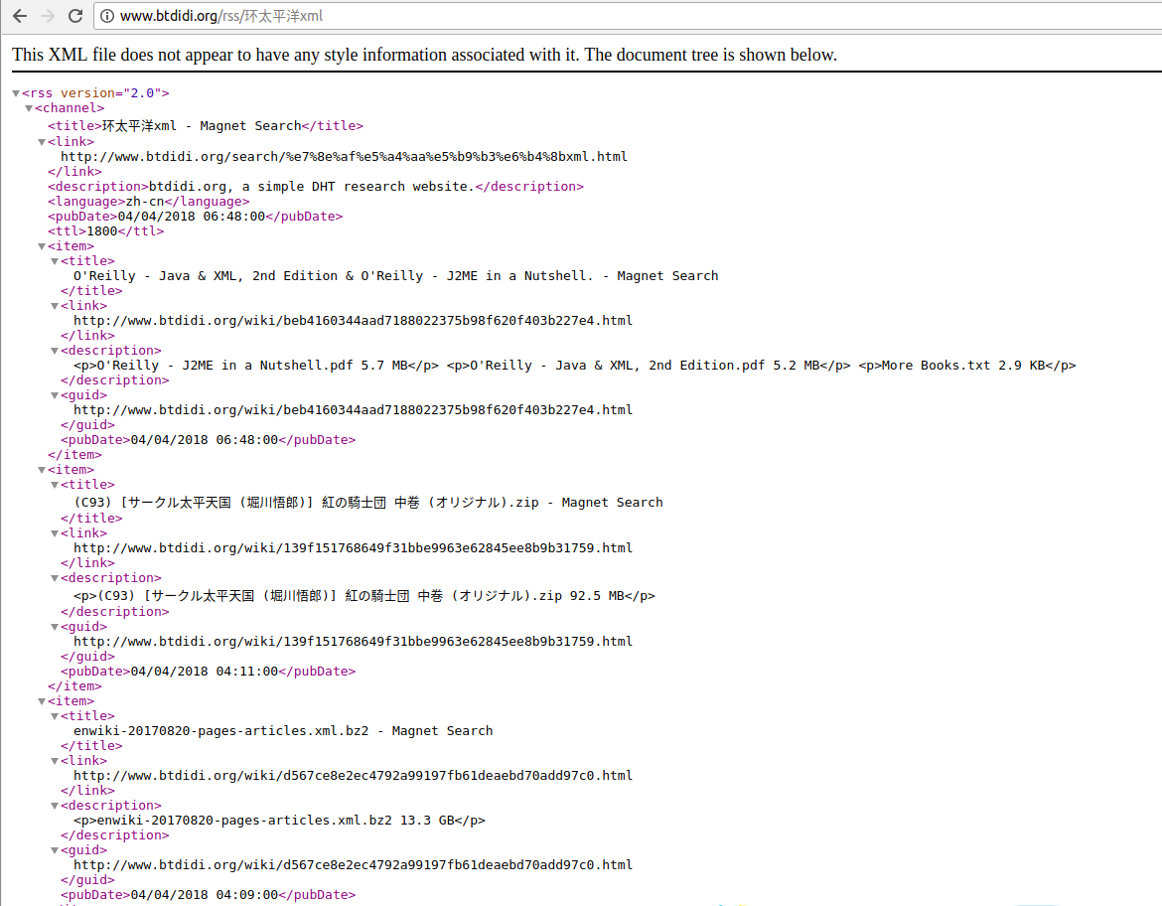This screenshot has height=906, width=1162.
Task: Click the 'This XML file does not appear' notice
Action: tap(425, 55)
